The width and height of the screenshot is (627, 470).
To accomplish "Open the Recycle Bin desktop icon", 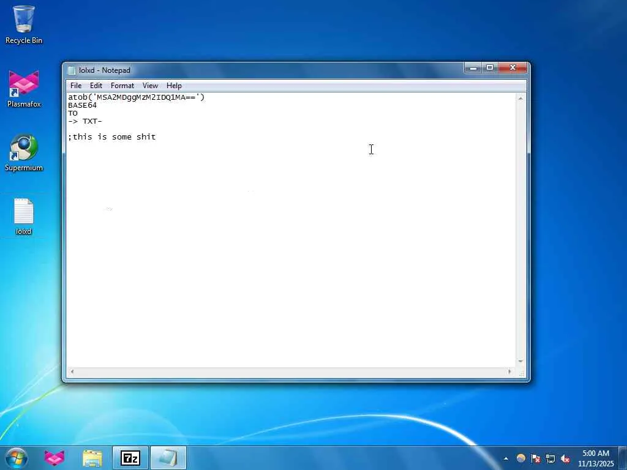I will 24,24.
